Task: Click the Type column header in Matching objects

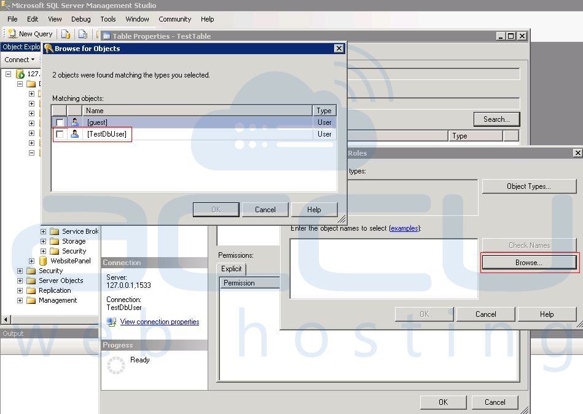Action: coord(324,111)
